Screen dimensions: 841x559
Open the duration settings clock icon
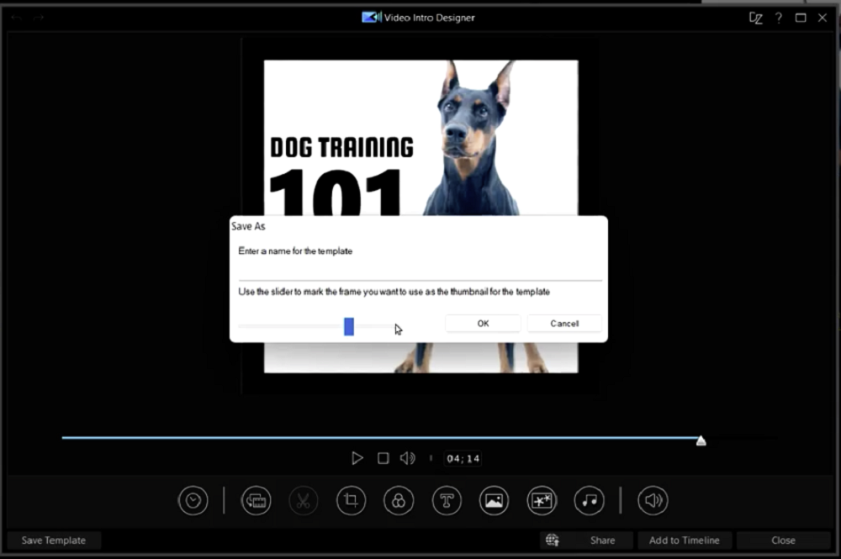[193, 501]
